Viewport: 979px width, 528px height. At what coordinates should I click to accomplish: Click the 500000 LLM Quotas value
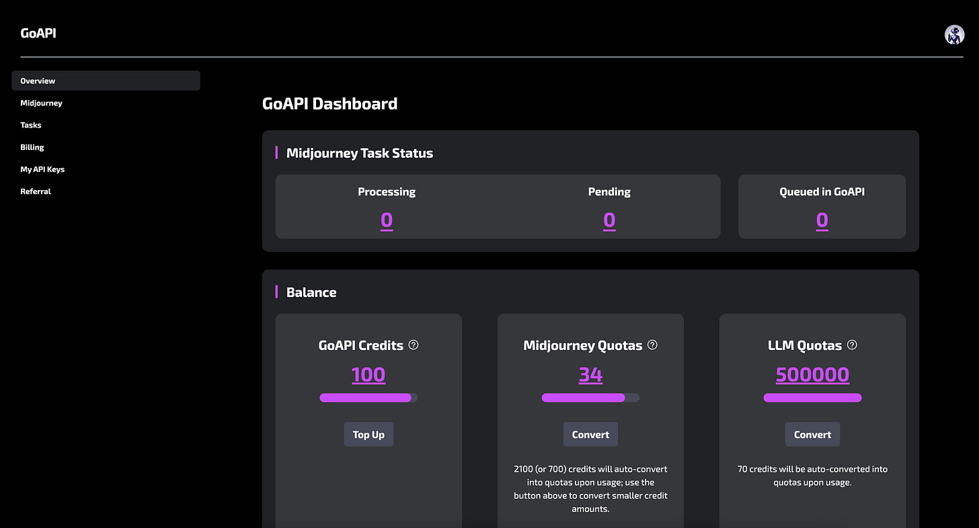(812, 374)
